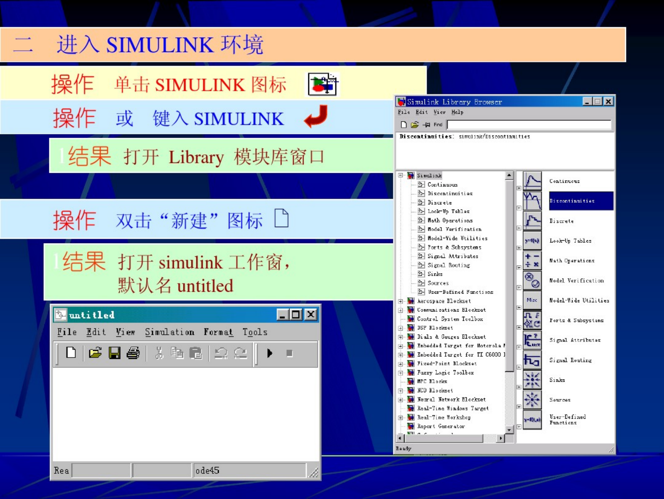Stop simulation with the square Stop button
Image resolution: width=664 pixels, height=499 pixels.
click(290, 353)
